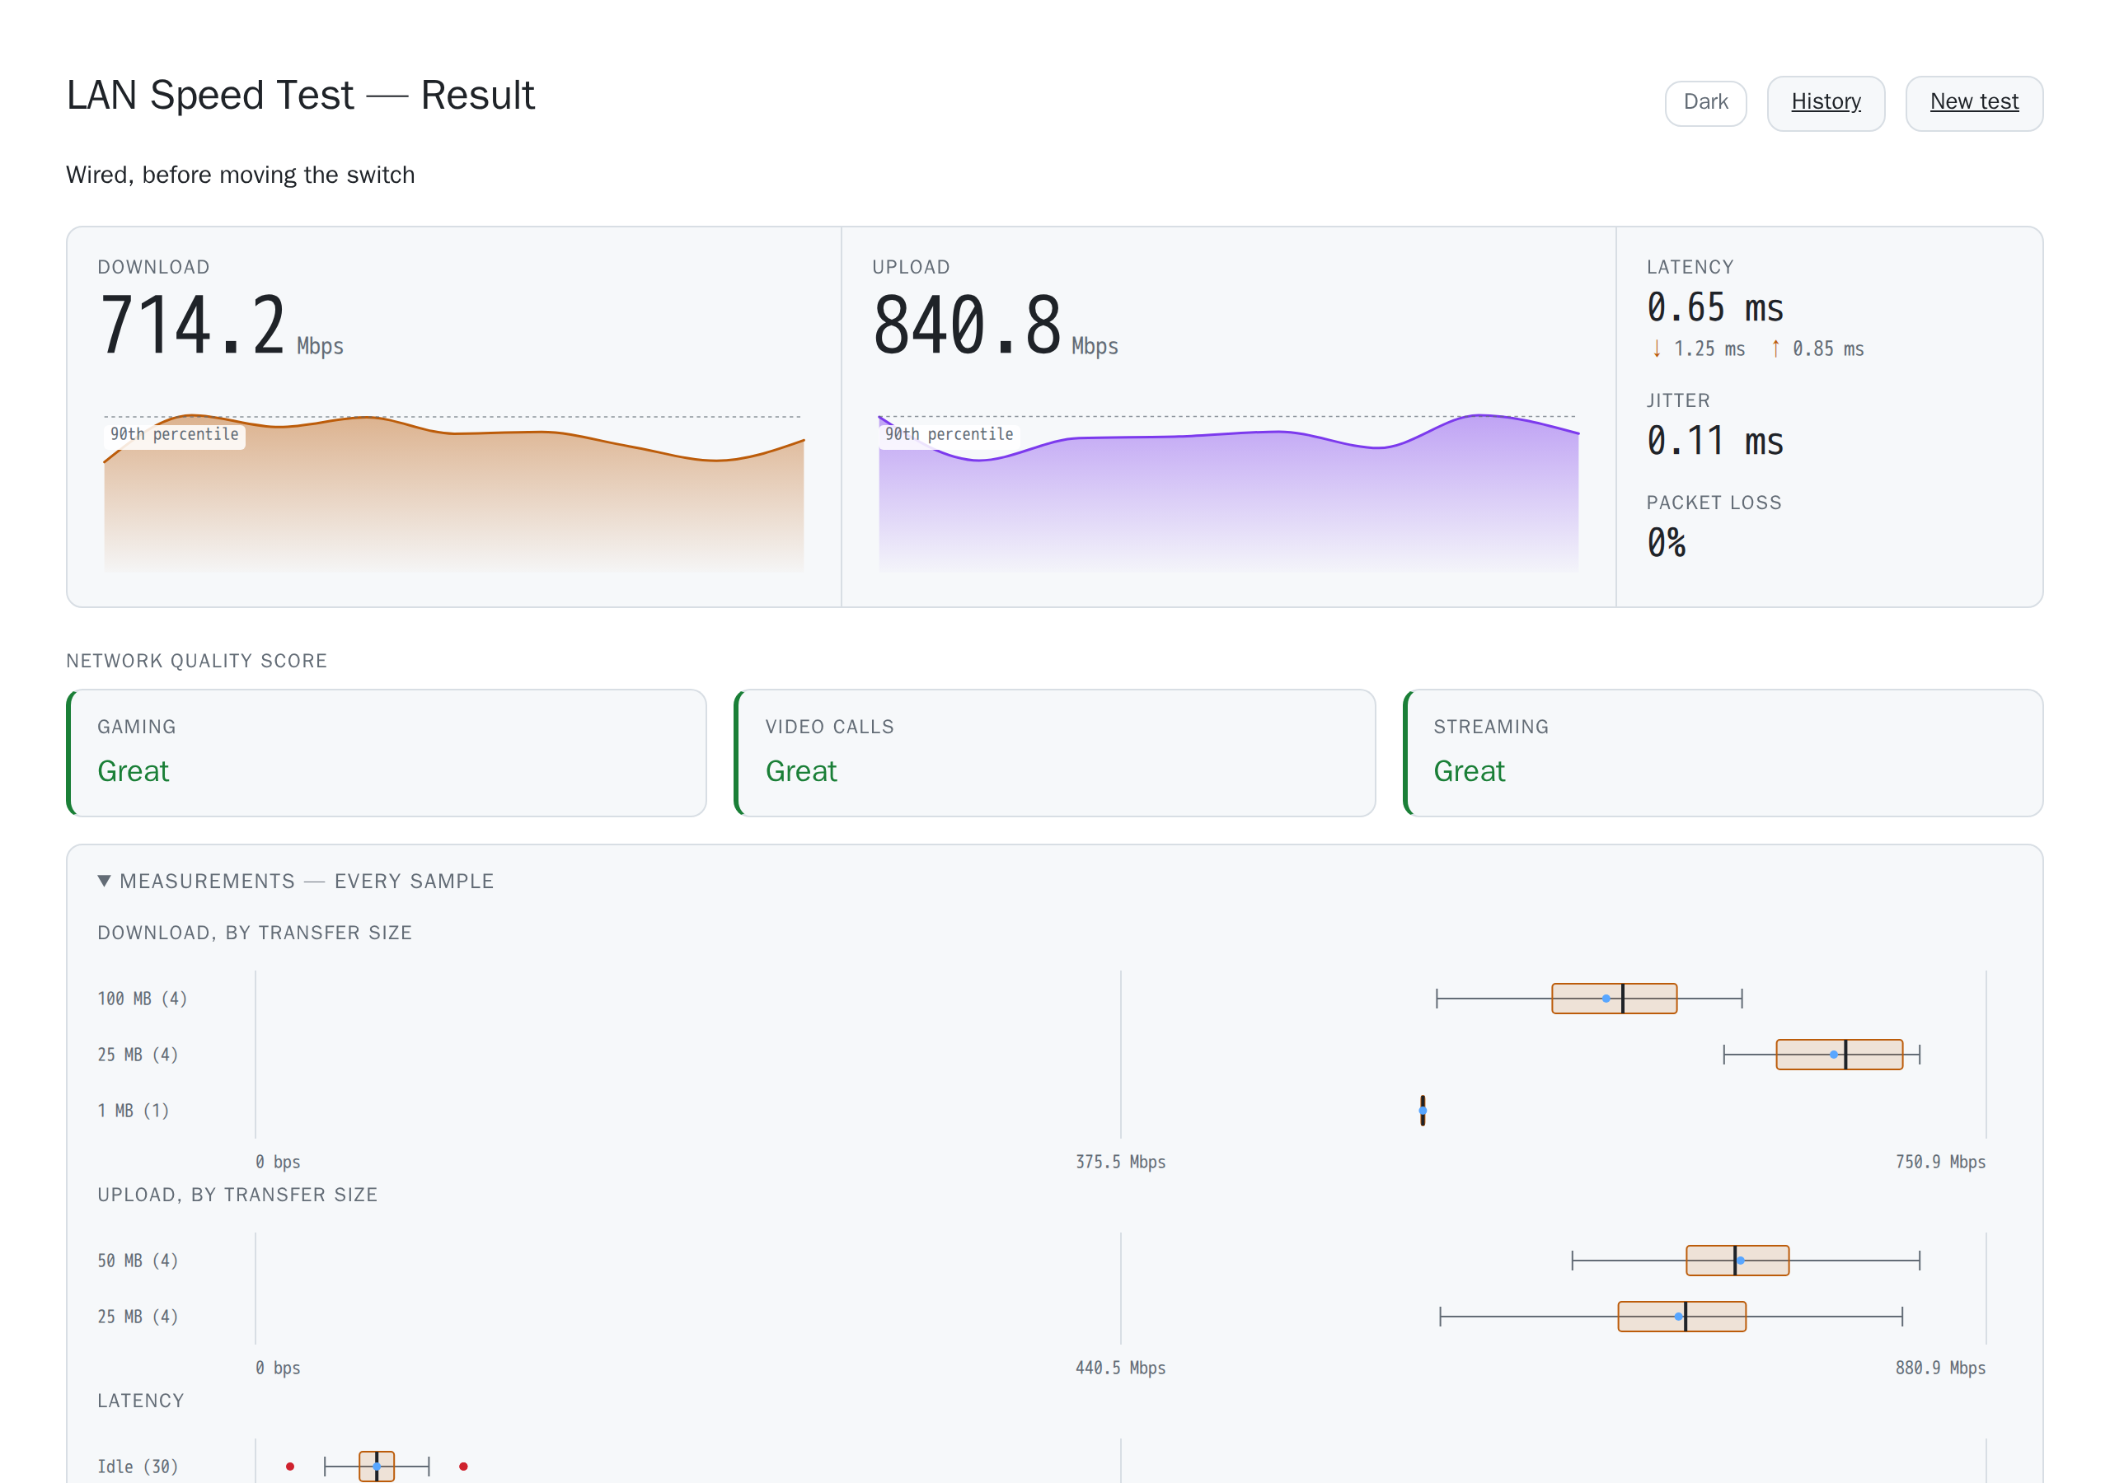
Task: Click the down-arrow 1.25 ms latency reading
Action: pos(1698,349)
